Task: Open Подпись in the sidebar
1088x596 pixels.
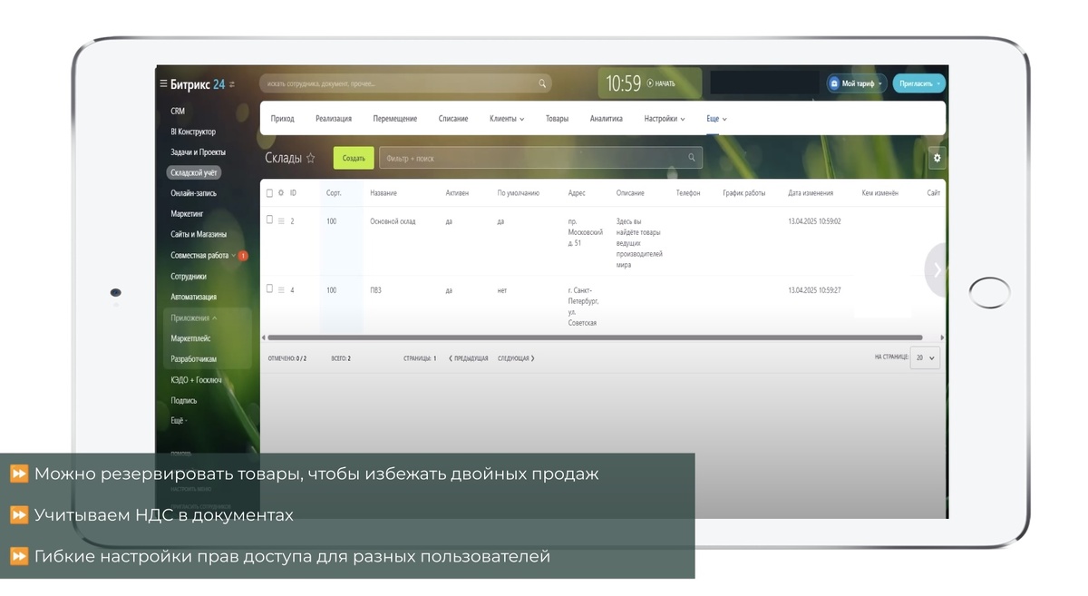Action: 183,400
